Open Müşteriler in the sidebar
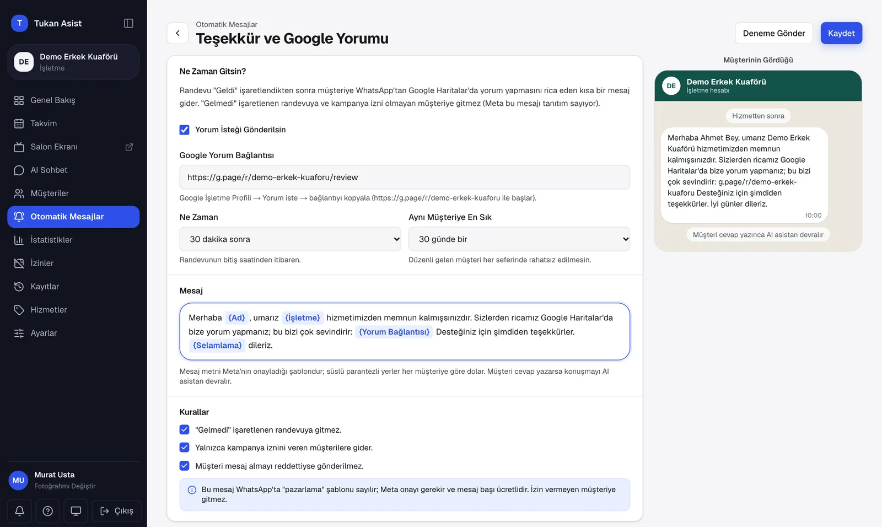Screen dimensions: 882x527 [73, 193]
